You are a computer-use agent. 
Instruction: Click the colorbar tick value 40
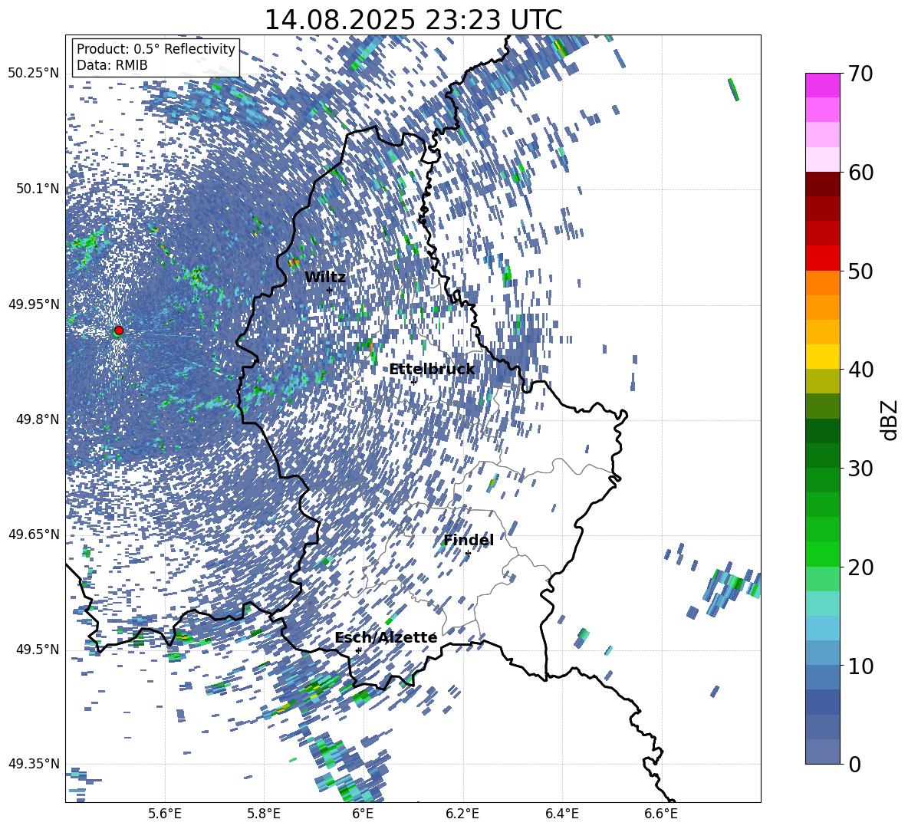tap(860, 370)
